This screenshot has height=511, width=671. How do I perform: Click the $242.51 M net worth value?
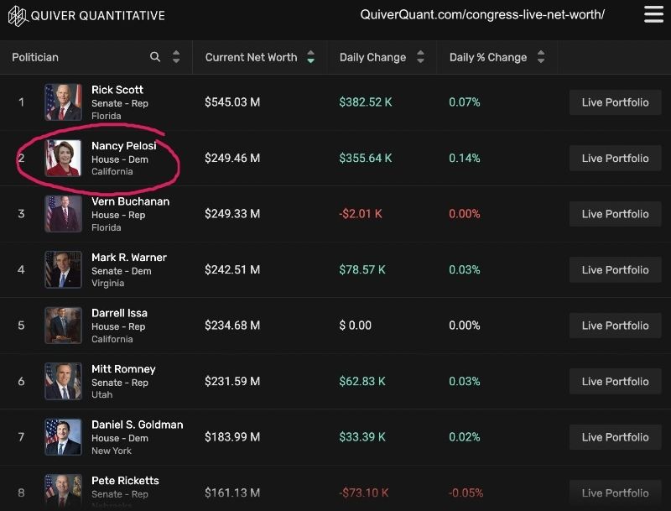[x=232, y=270]
